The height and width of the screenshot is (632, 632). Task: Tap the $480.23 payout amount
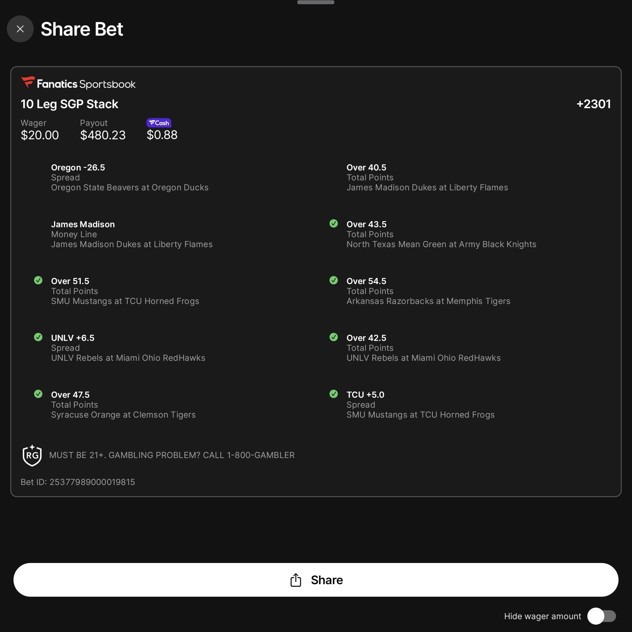click(103, 135)
